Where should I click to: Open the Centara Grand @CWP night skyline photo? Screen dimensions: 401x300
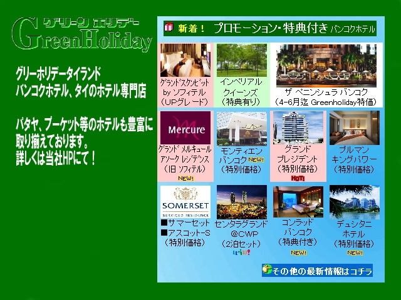click(x=242, y=202)
